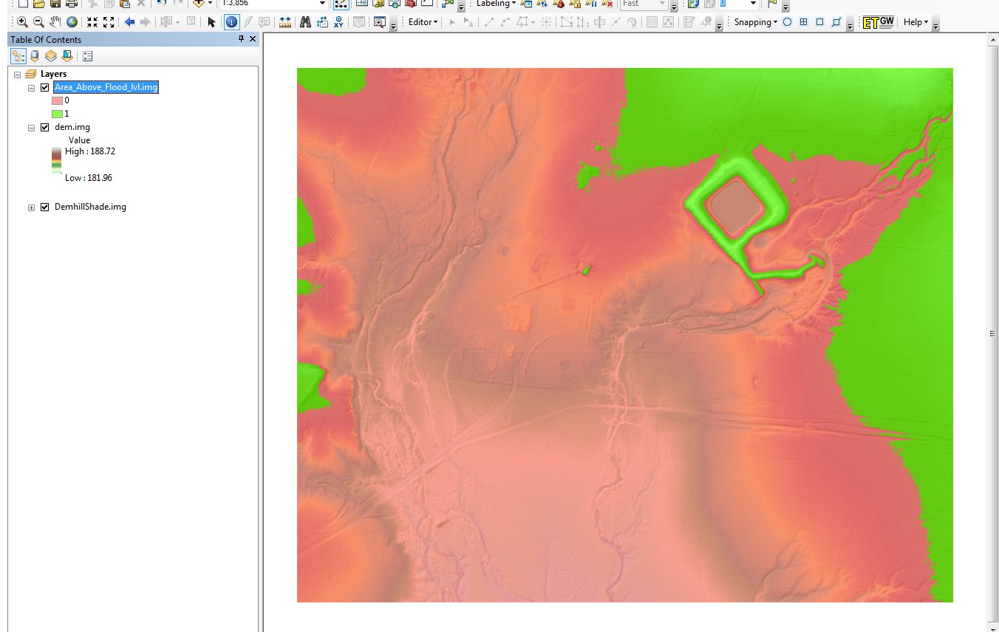Image resolution: width=999 pixels, height=632 pixels.
Task: Toggle Vertex Snapping square icon
Action: [x=819, y=22]
